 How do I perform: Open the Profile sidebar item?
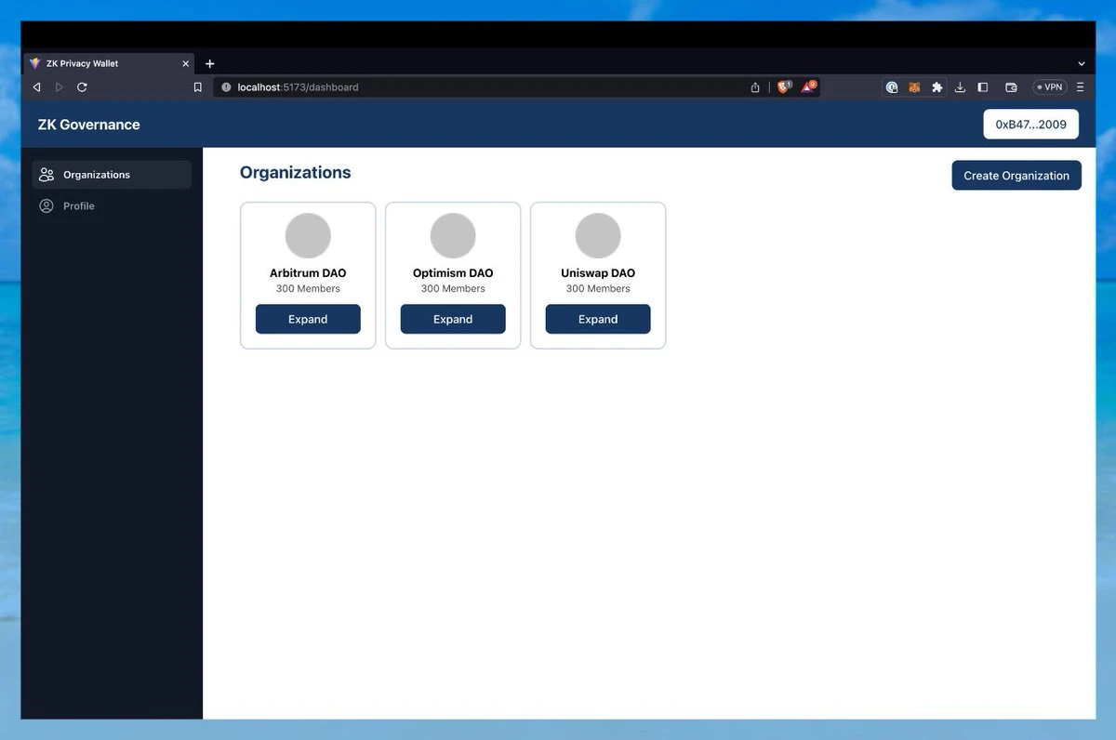tap(112, 206)
